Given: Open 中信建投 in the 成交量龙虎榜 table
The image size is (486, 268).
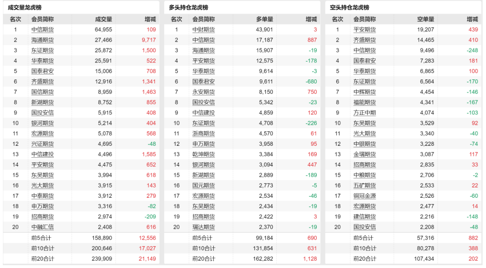Looking at the screenshot, I should (42, 154).
